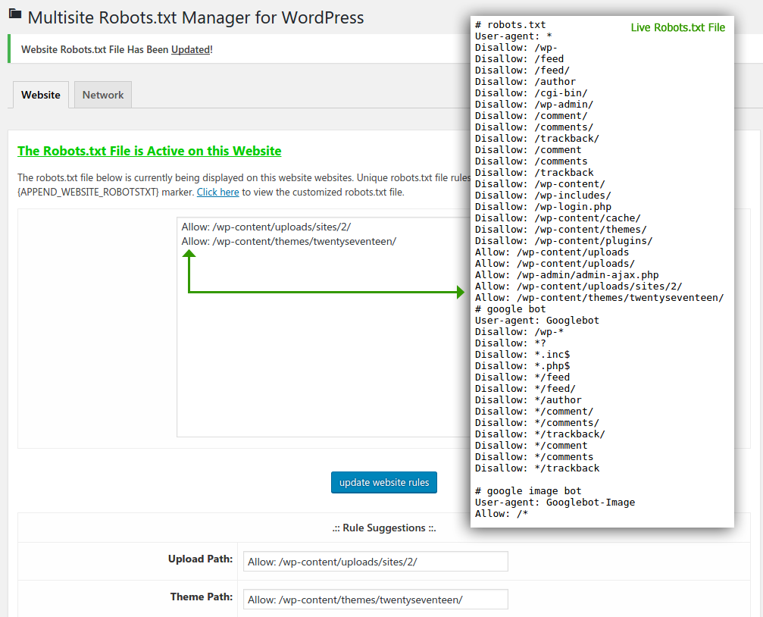Image resolution: width=763 pixels, height=617 pixels.
Task: Open "The Robots.txt File is Active" heading link
Action: click(x=149, y=151)
